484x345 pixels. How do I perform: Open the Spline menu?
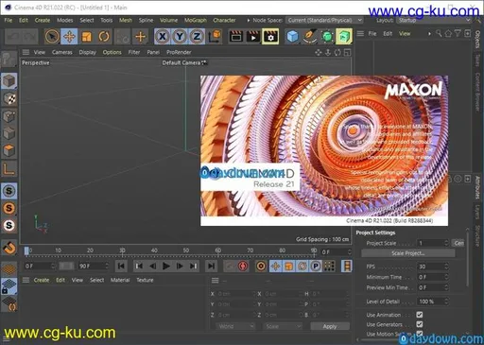pos(146,20)
